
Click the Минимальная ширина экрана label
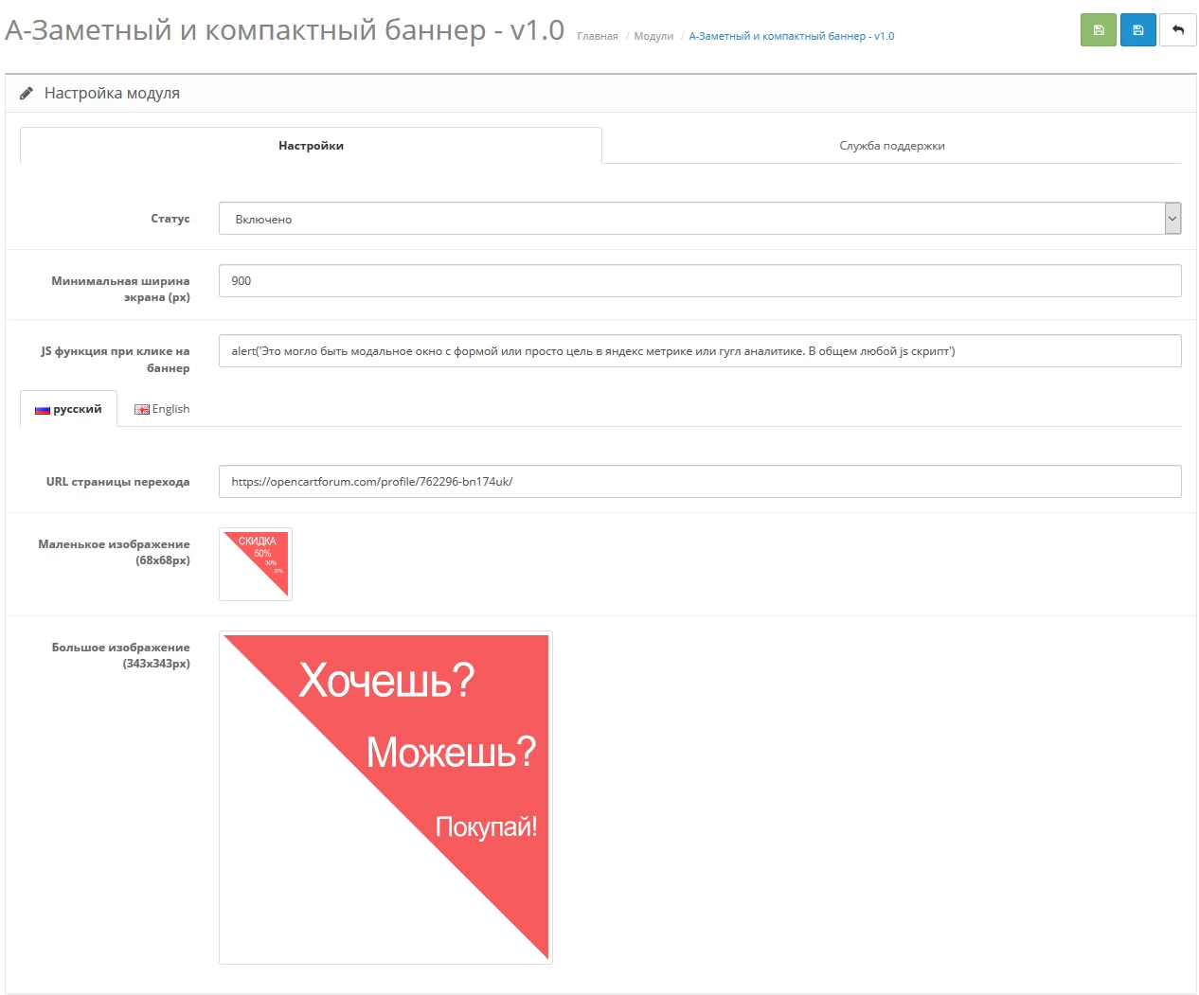120,289
